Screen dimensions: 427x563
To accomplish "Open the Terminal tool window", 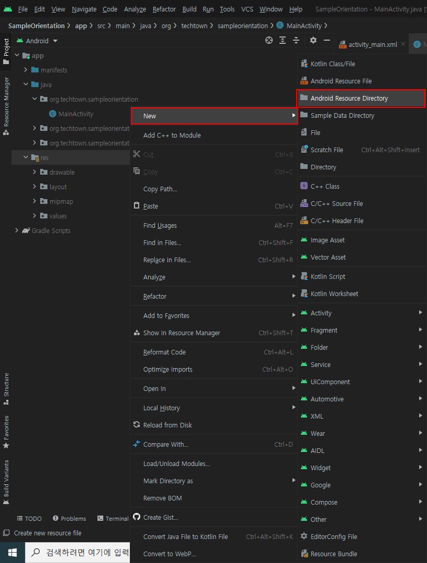I will (x=113, y=519).
